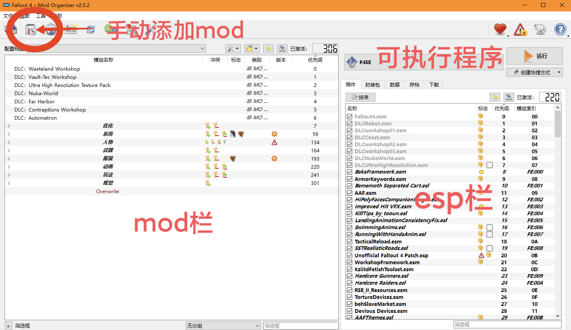Click the blue refresh arrows toolbar icon
This screenshot has height=330, width=571.
[x=90, y=29]
